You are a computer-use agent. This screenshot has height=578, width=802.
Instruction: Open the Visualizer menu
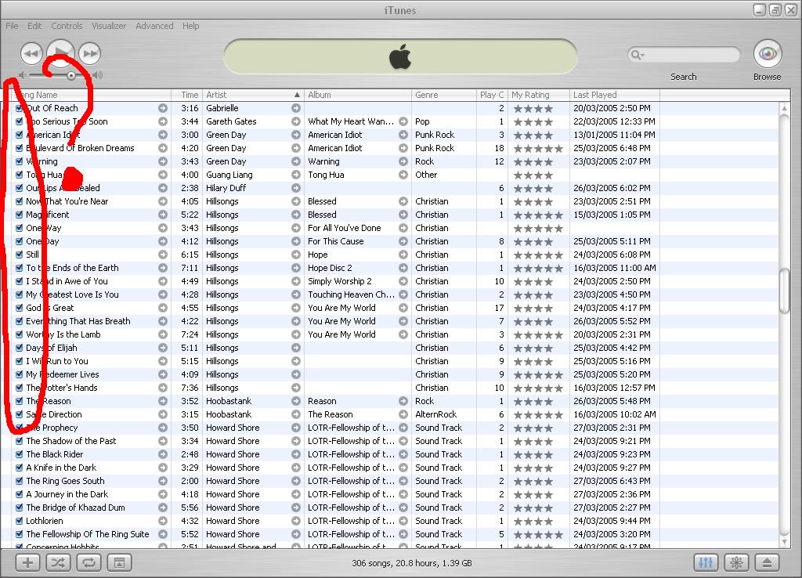(109, 26)
